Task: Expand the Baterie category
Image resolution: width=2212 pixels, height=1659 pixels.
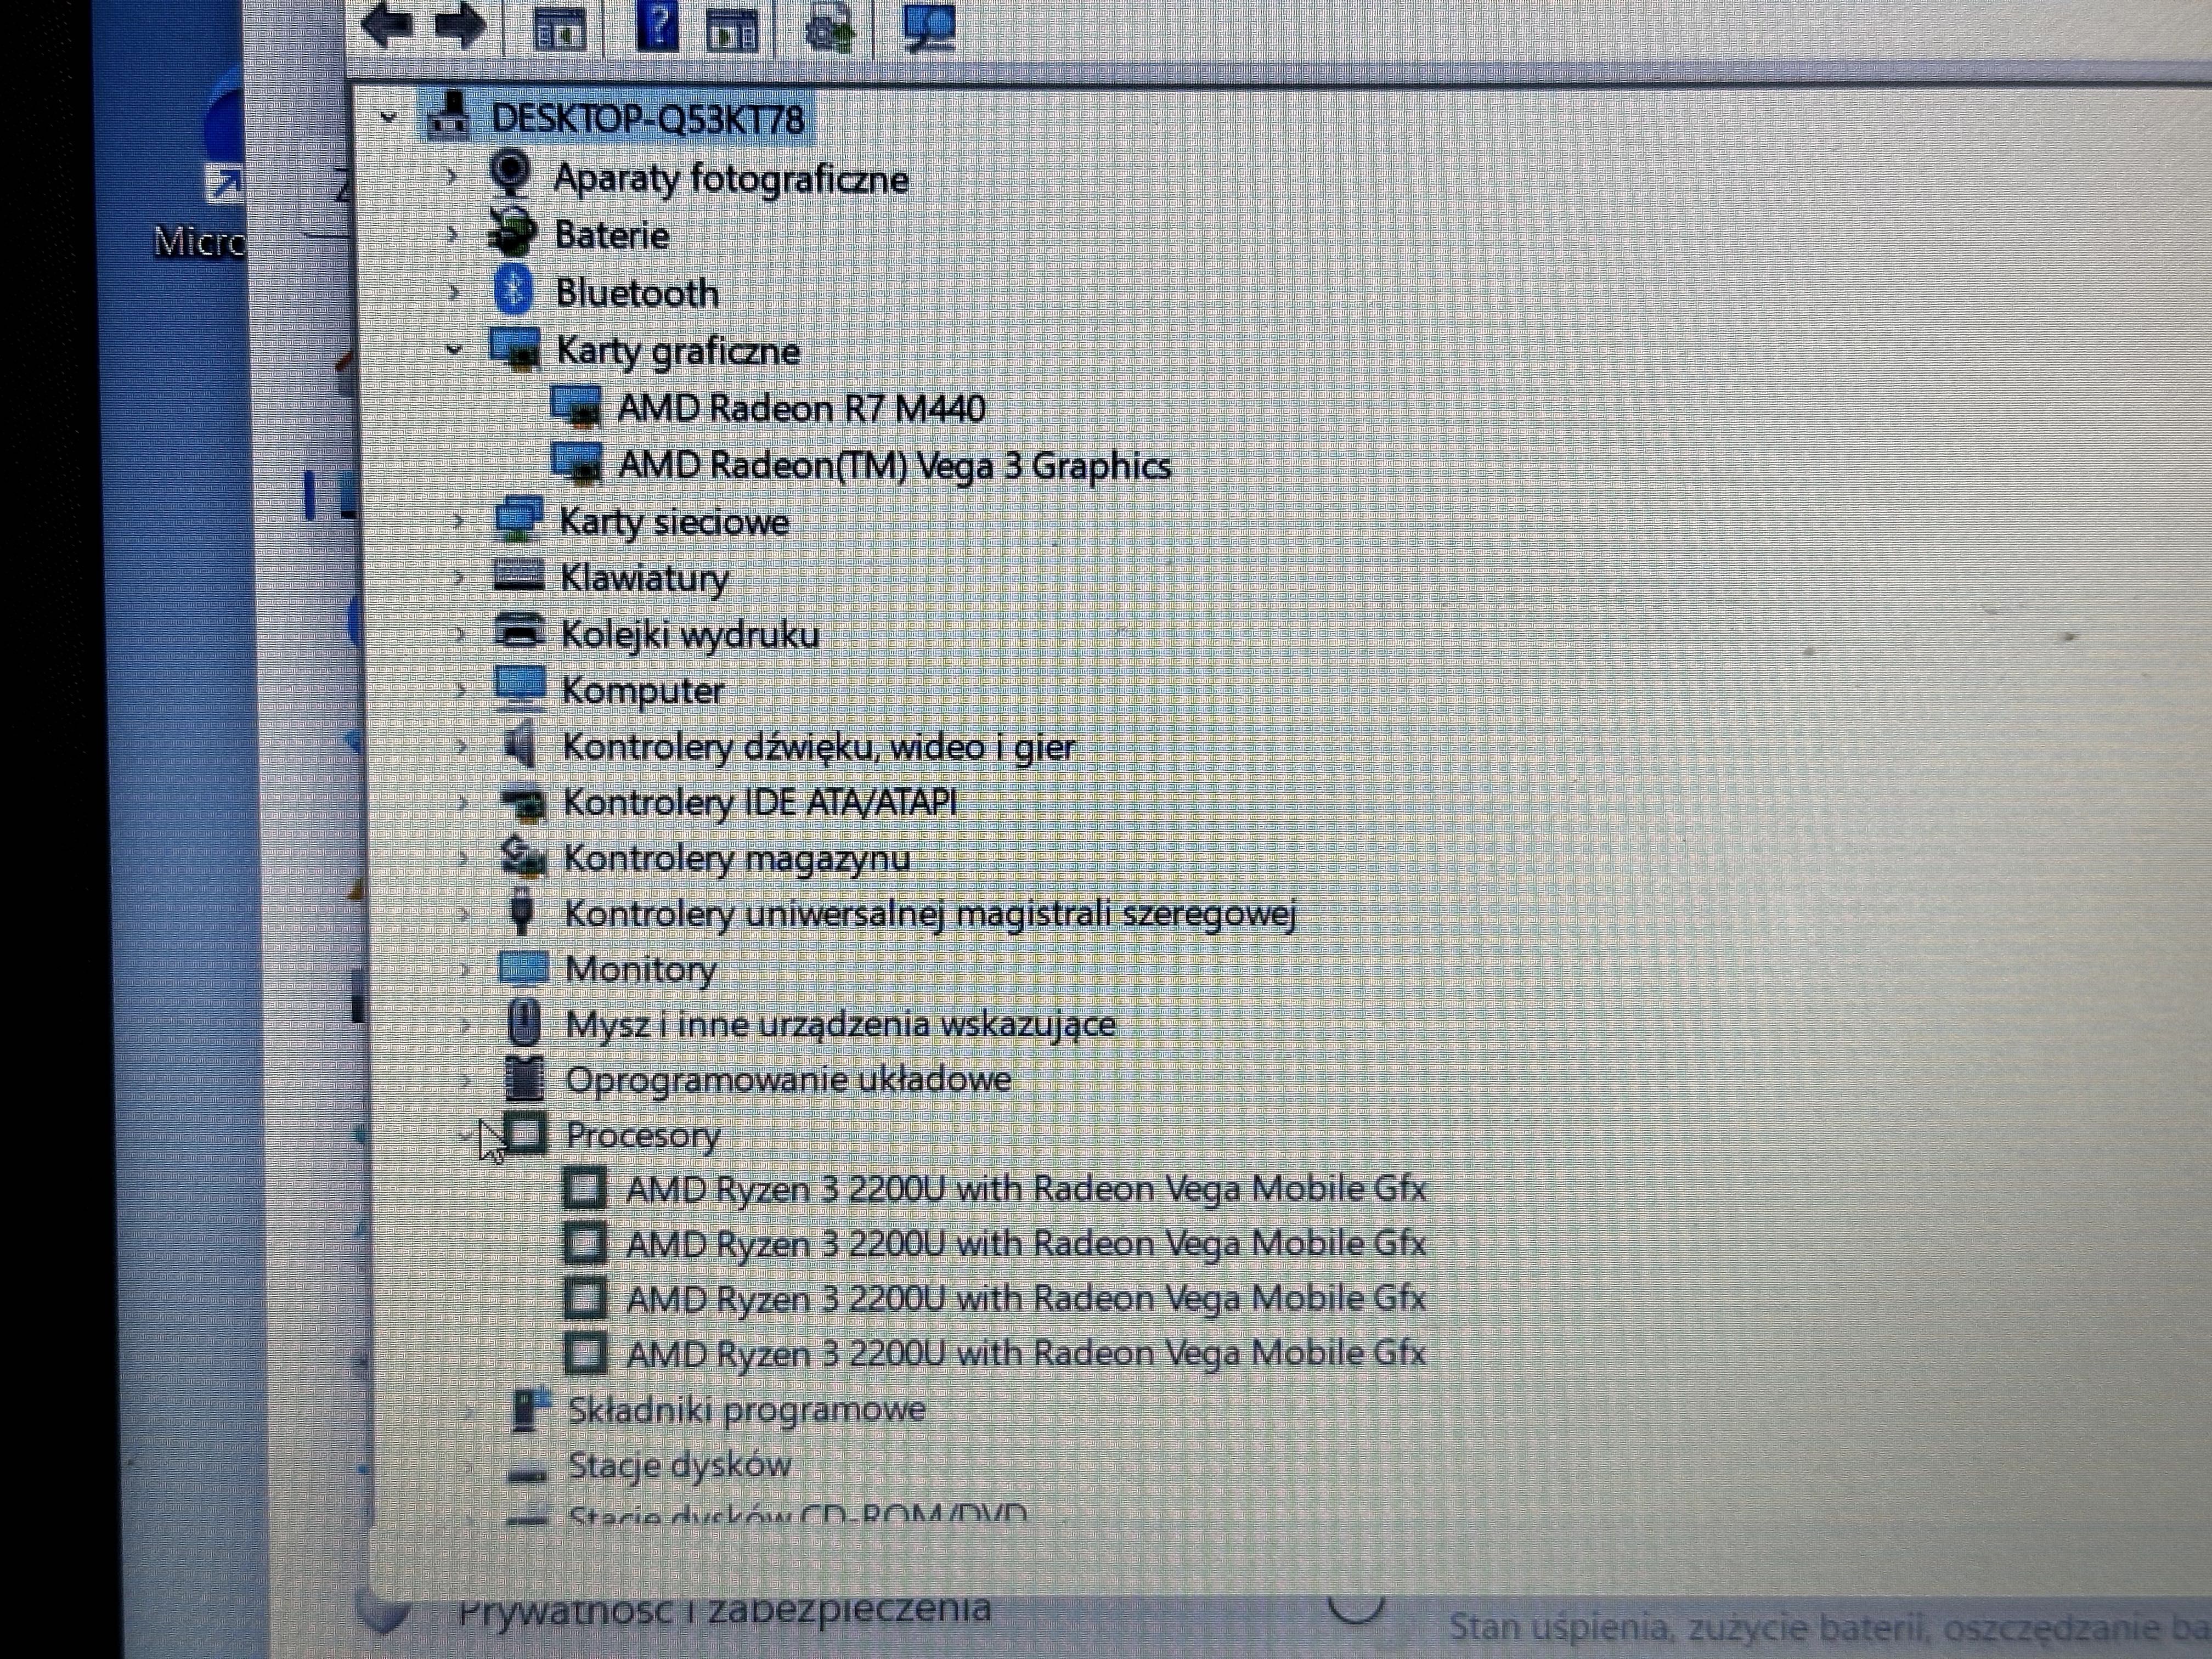Action: [452, 235]
